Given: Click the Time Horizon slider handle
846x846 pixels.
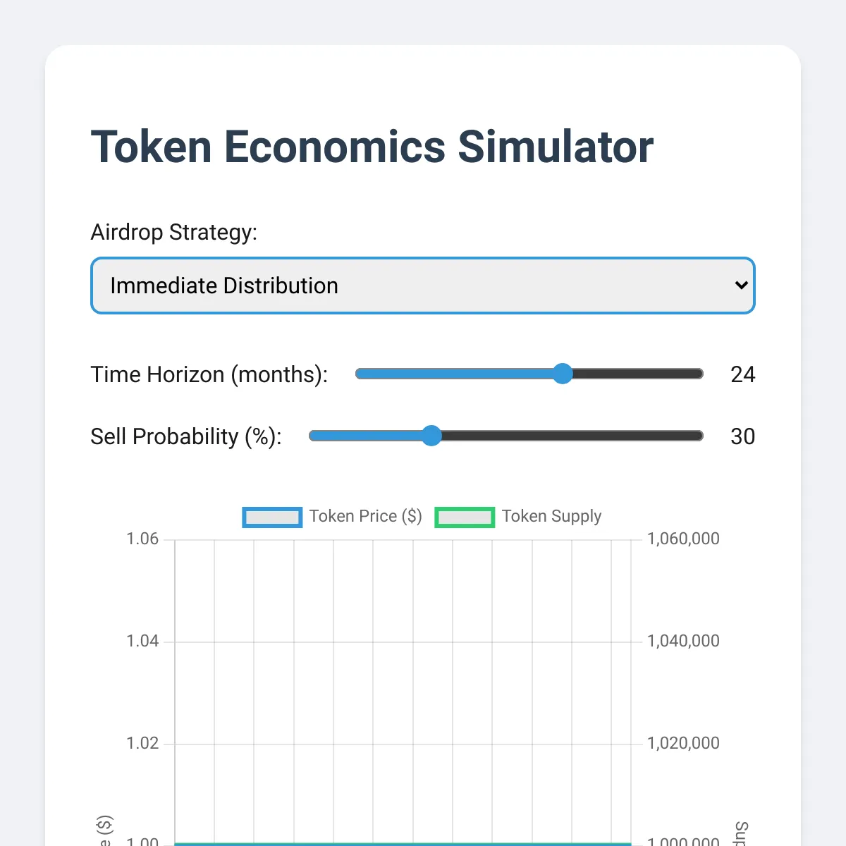Looking at the screenshot, I should point(563,374).
